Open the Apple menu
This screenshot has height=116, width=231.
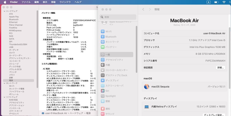tap(5, 2)
